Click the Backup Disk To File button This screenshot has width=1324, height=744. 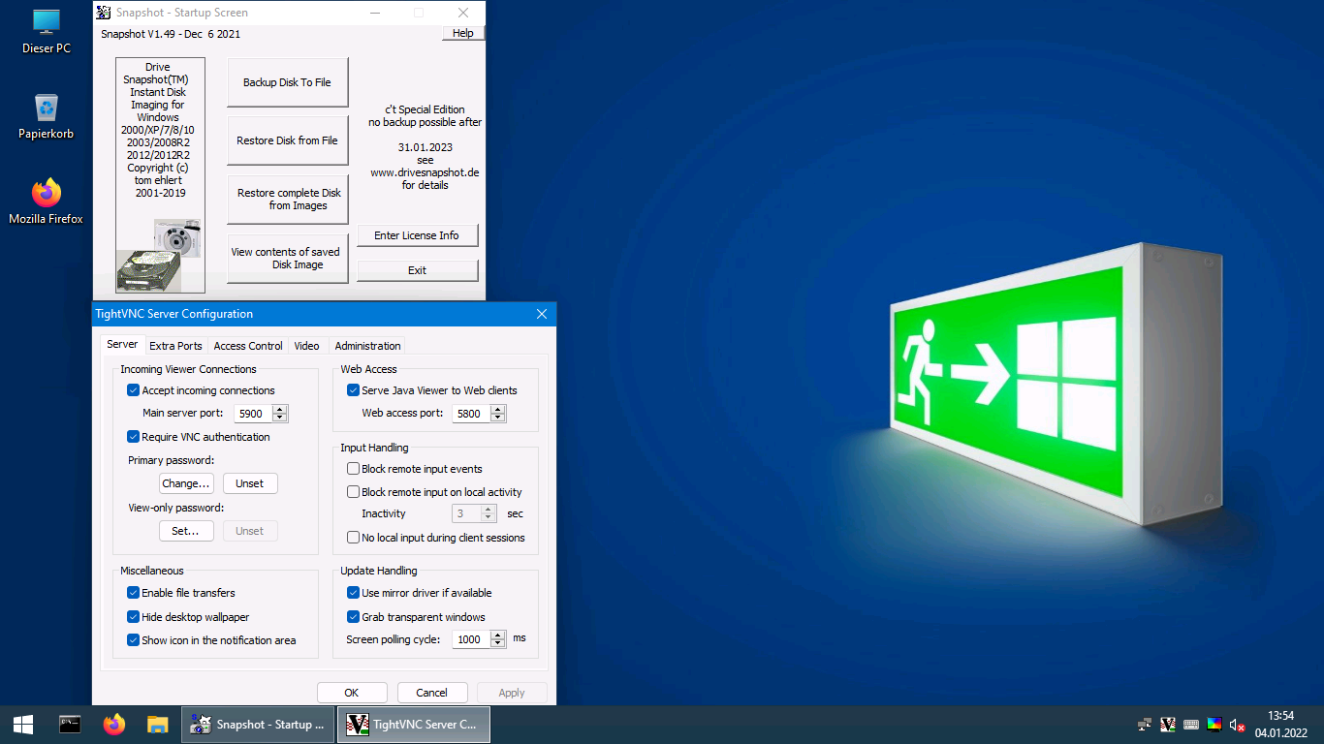tap(287, 82)
